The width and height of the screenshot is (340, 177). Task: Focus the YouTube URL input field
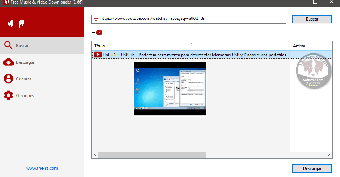[x=188, y=19]
